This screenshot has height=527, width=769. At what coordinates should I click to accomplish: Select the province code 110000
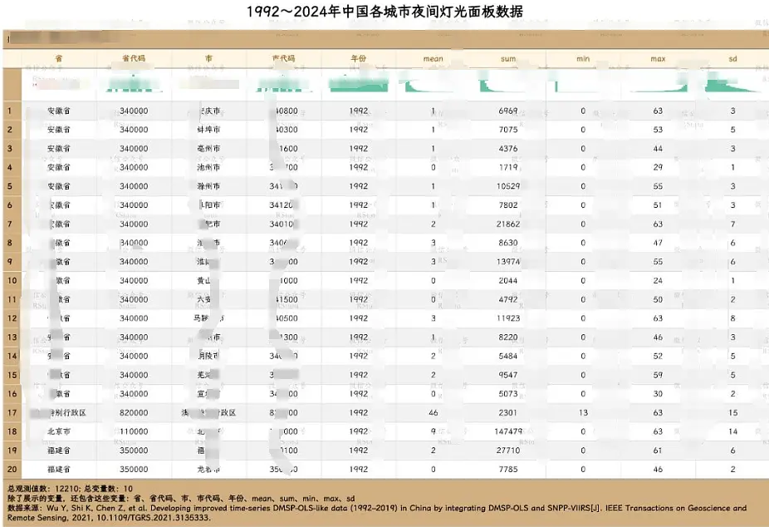134,431
